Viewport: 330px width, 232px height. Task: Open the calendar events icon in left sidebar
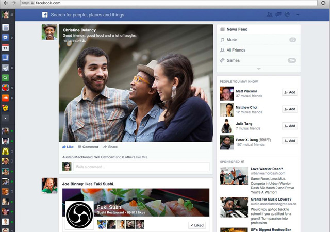[x=6, y=47]
